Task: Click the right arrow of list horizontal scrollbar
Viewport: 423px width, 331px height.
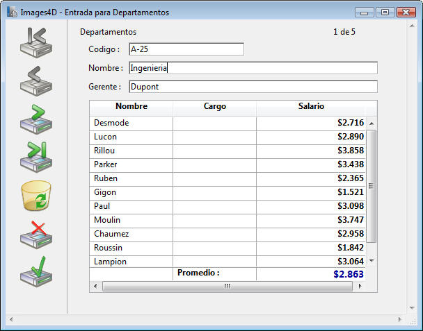Action: (x=362, y=286)
